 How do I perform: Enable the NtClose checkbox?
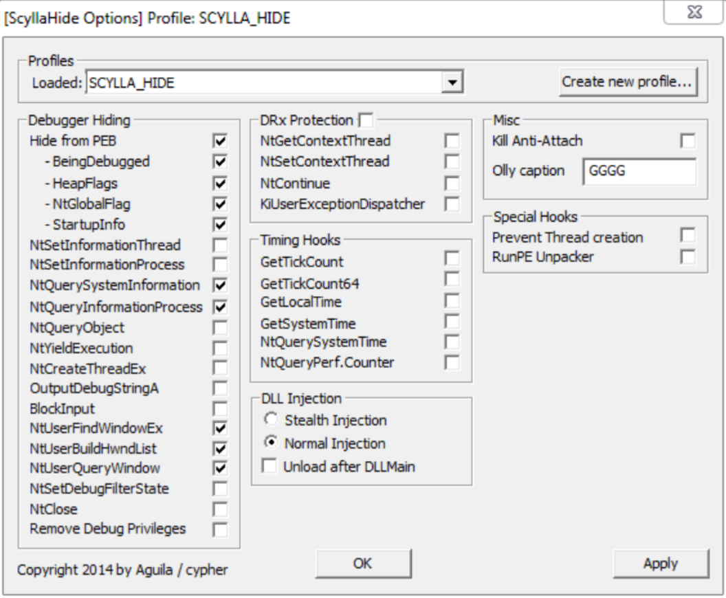pyautogui.click(x=220, y=509)
